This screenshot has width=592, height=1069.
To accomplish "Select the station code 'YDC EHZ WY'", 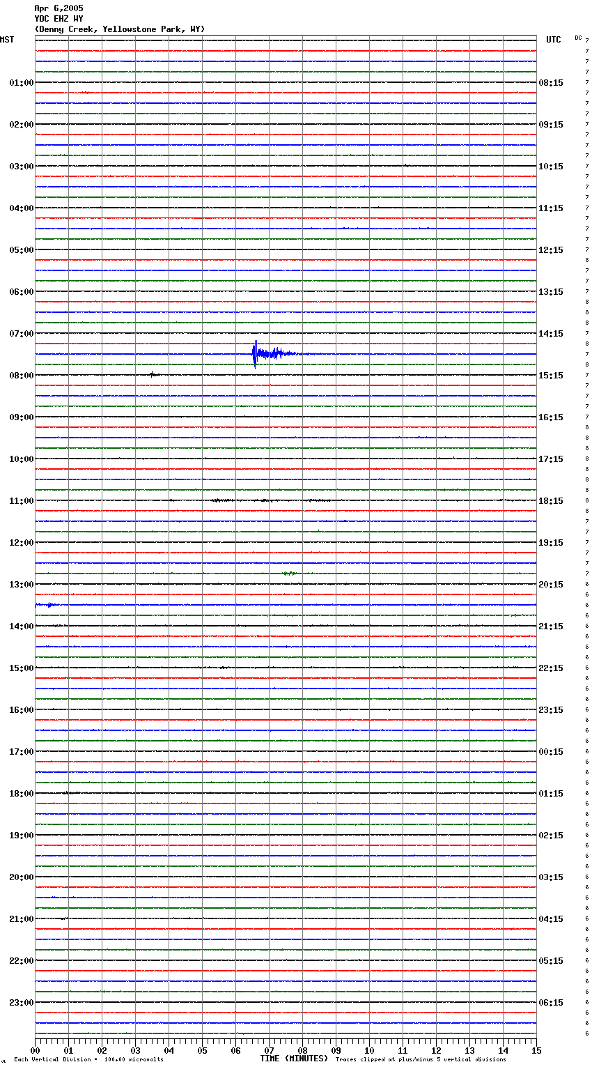I will point(59,19).
